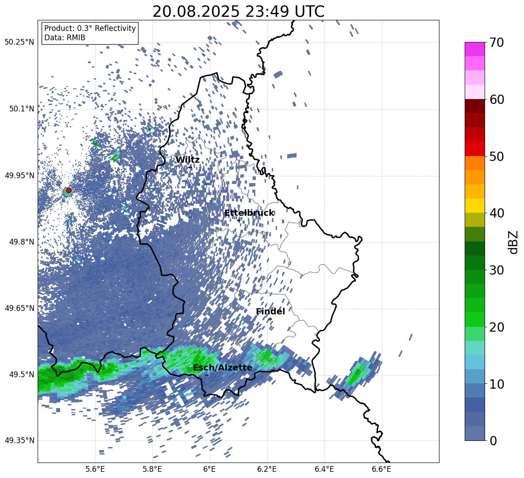This screenshot has width=524, height=478.
Task: Click the magenta top colorbar swatch
Action: pos(474,49)
